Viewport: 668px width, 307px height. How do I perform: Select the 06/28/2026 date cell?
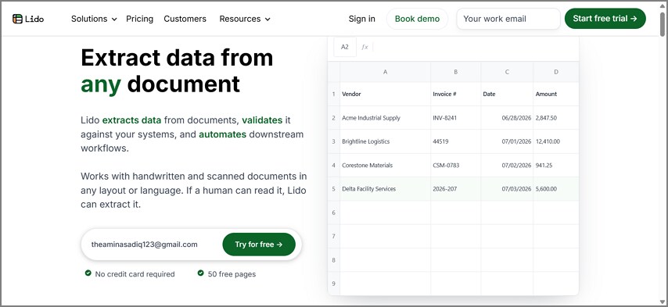coord(507,118)
